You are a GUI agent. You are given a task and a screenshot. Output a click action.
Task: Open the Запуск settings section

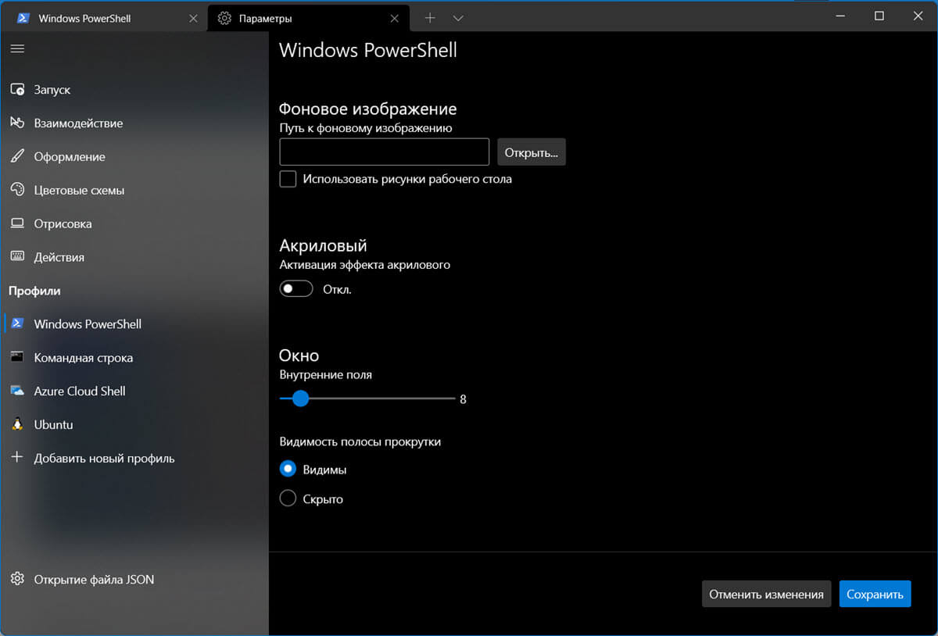click(134, 90)
